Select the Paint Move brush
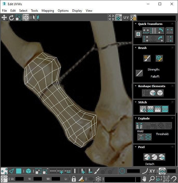The height and width of the screenshot is (183, 178). [147, 58]
